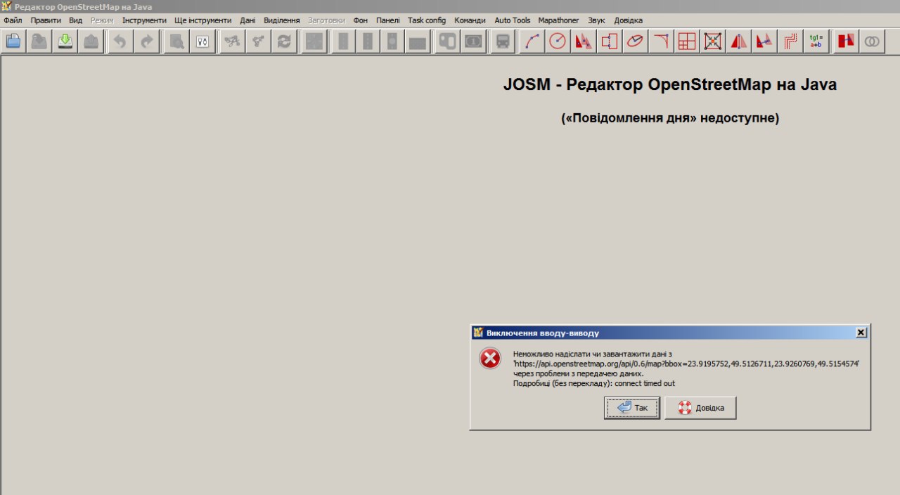Open the Звук menu
This screenshot has height=495, width=900.
[596, 20]
